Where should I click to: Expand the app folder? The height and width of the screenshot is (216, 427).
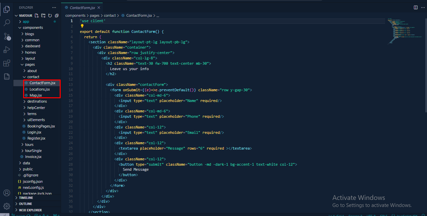pyautogui.click(x=26, y=21)
